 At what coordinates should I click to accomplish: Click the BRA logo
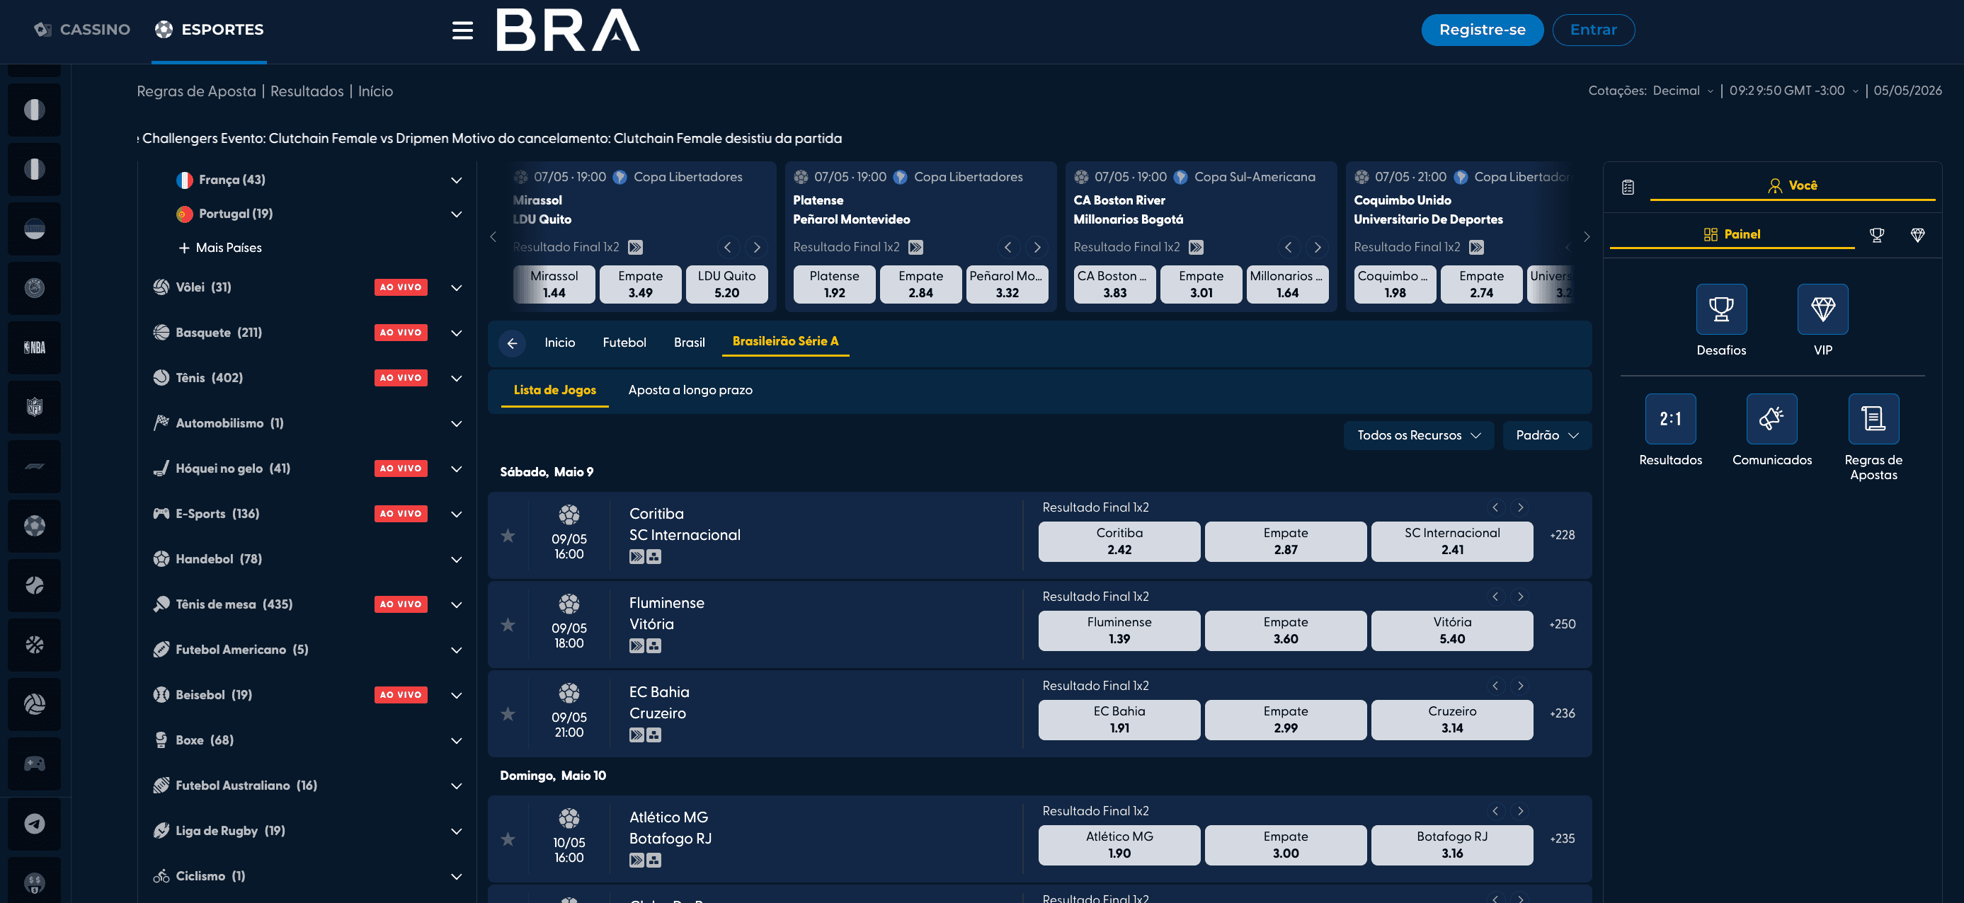coord(568,30)
